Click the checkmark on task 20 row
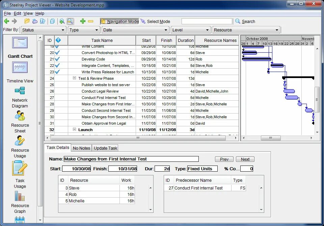This screenshot has height=226, width=324. pyautogui.click(x=57, y=53)
